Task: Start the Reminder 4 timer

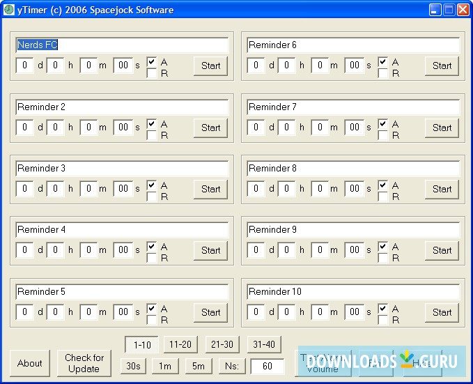Action: [x=210, y=251]
